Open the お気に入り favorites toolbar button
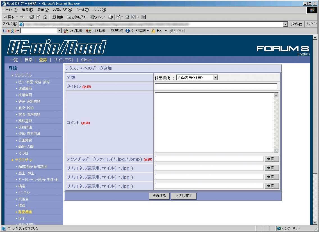The width and height of the screenshot is (319, 232). point(77,17)
